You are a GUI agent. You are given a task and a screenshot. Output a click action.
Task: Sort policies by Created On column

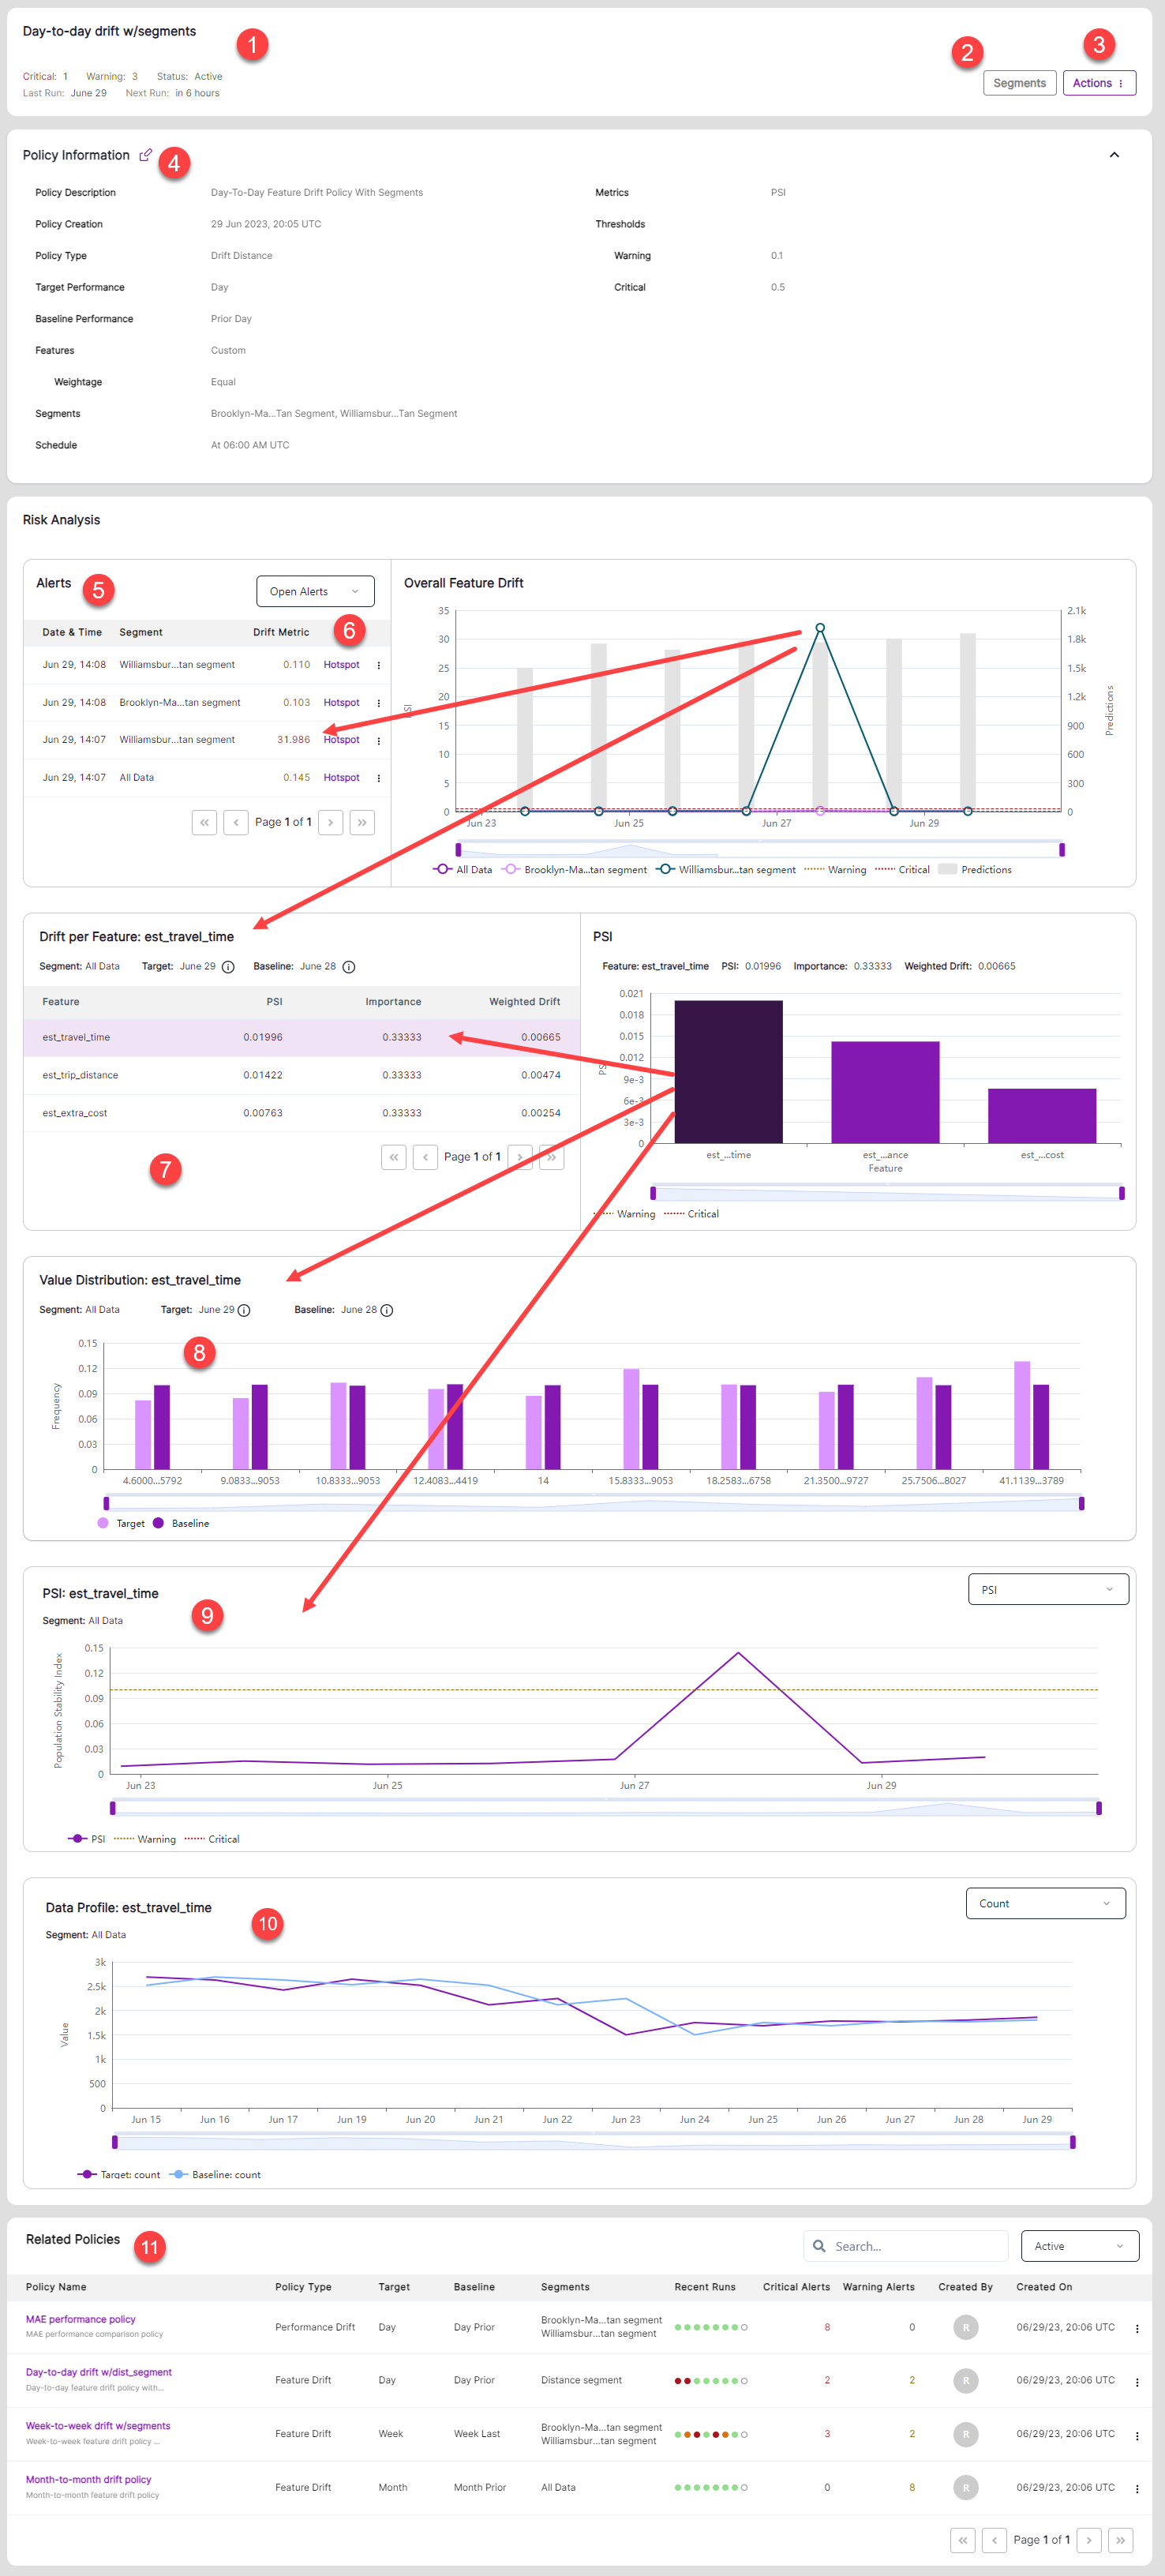tap(1044, 2287)
